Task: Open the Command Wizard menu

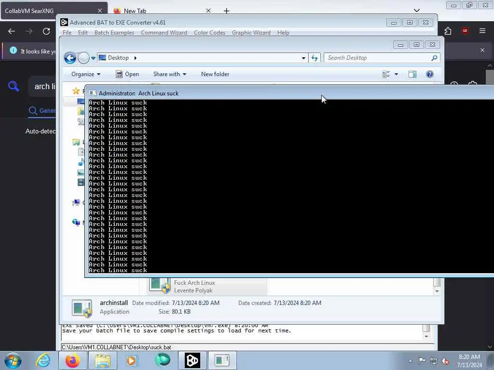Action: point(164,33)
